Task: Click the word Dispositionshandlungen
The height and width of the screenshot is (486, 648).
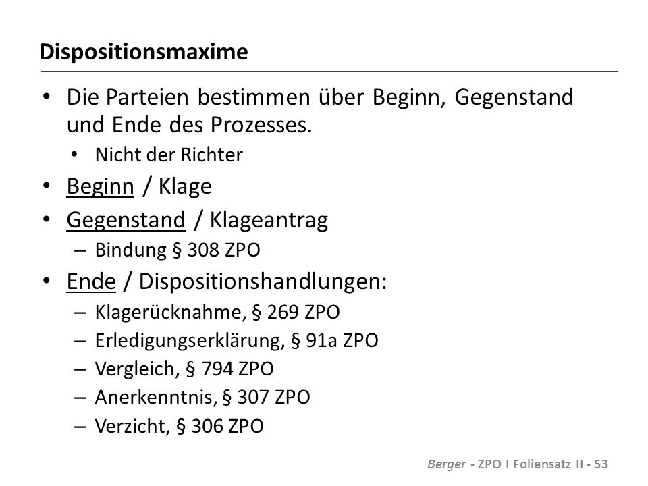Action: 263,282
